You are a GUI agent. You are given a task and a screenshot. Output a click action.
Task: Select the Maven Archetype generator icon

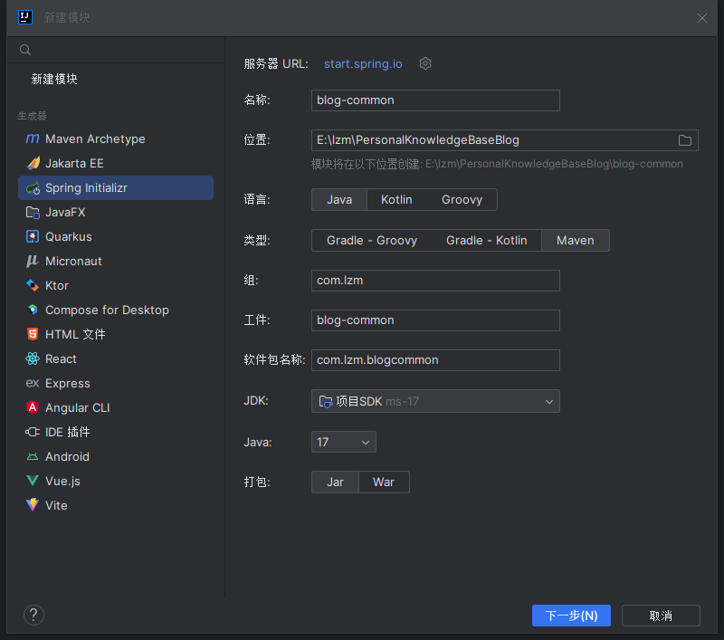point(33,139)
